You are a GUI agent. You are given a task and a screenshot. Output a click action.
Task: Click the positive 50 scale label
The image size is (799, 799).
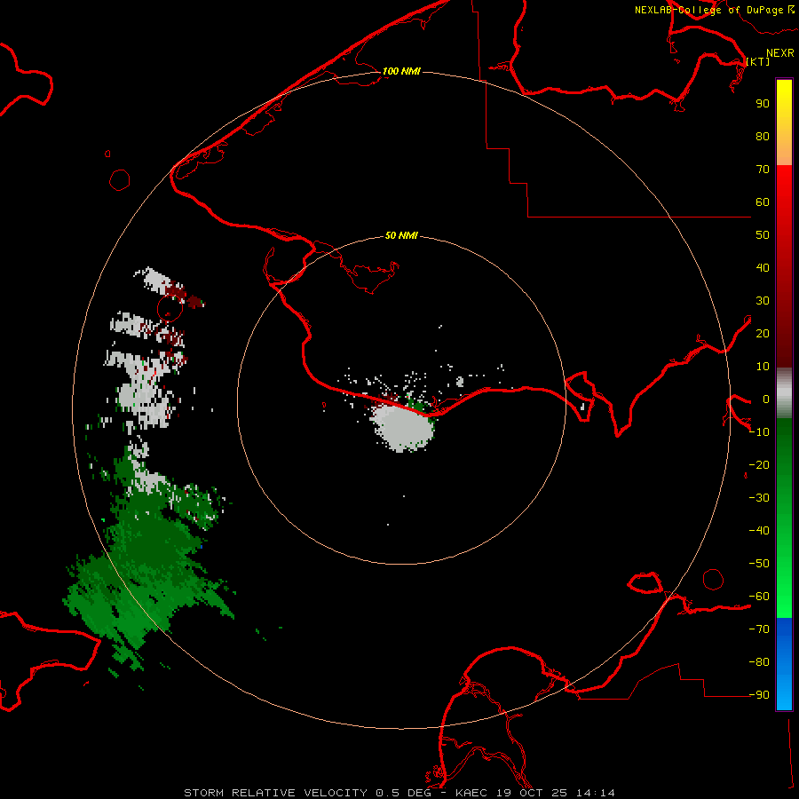[x=763, y=235]
